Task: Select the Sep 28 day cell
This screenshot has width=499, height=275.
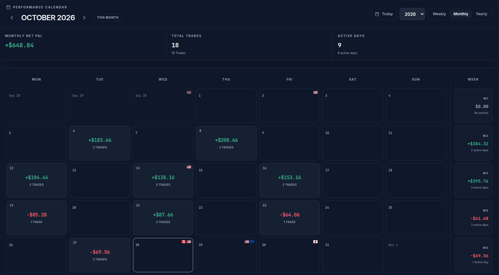Action: point(37,106)
